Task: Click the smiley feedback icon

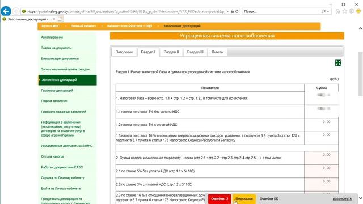Action: point(358,11)
